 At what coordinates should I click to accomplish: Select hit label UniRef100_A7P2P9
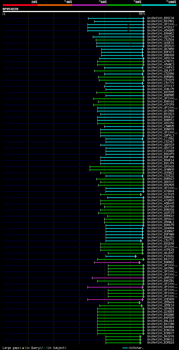click(x=161, y=105)
